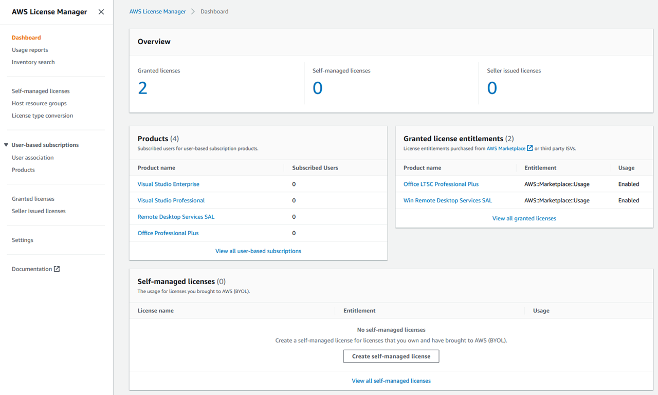Click Create self-managed license
This screenshot has height=395, width=658.
pyautogui.click(x=391, y=356)
